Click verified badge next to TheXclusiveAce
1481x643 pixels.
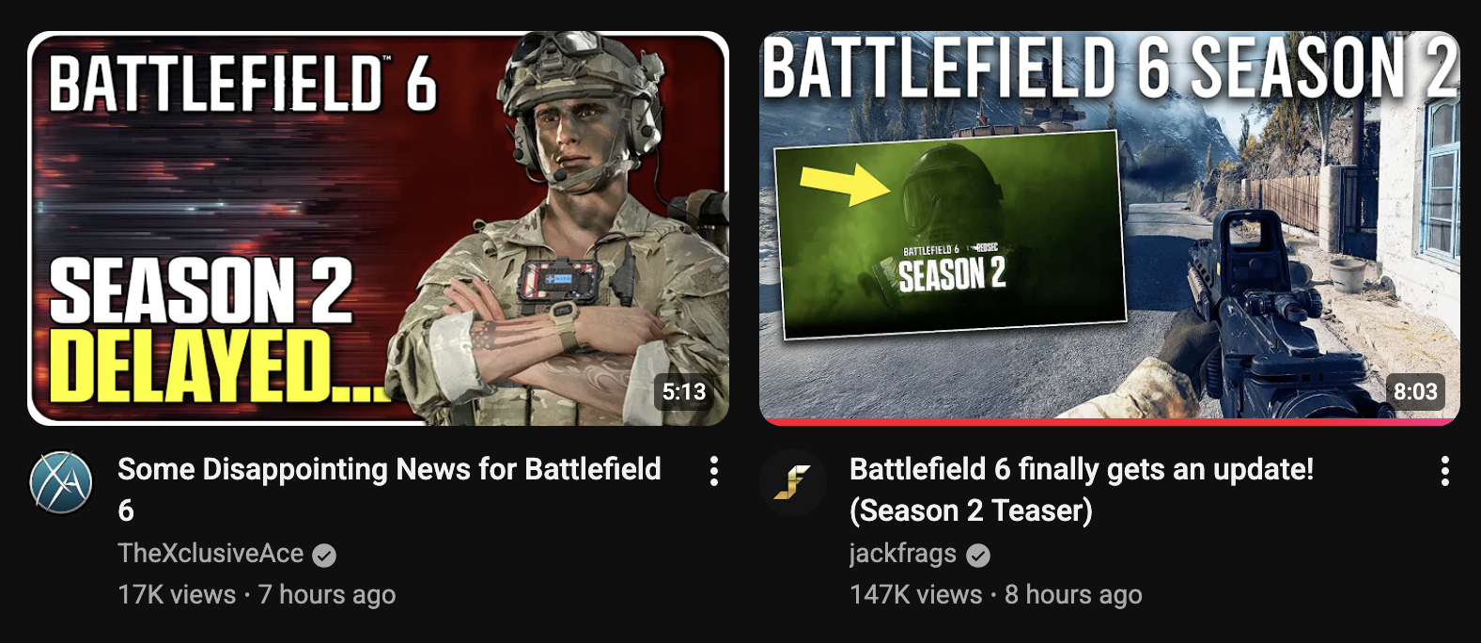[324, 556]
